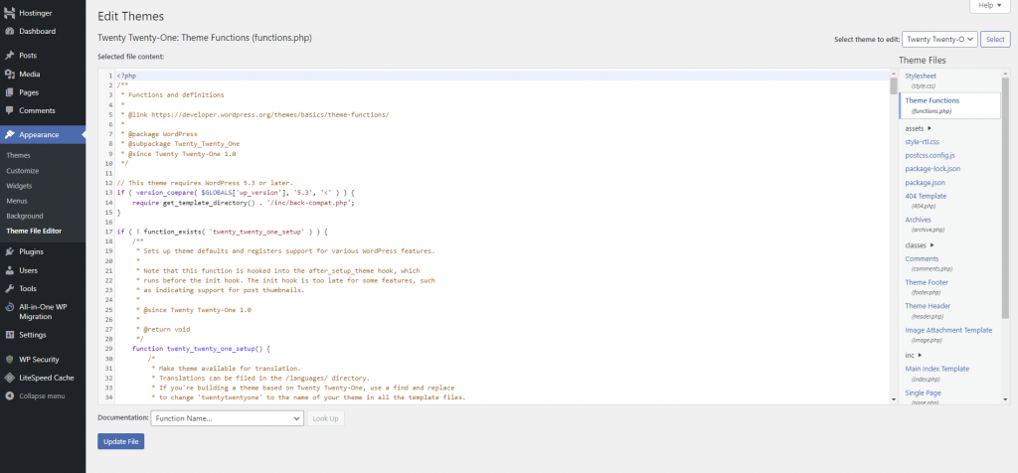The width and height of the screenshot is (1018, 473).
Task: Open Pages using its sidebar icon
Action: coord(9,92)
